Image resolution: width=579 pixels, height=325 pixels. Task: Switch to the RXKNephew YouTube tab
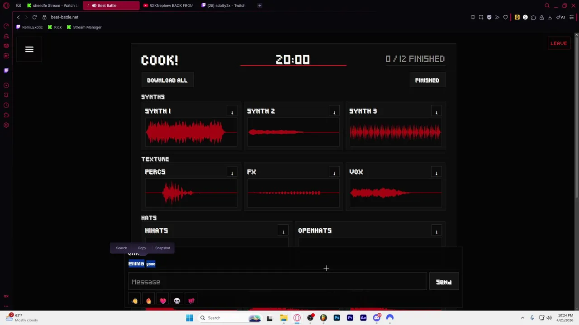[x=168, y=5]
